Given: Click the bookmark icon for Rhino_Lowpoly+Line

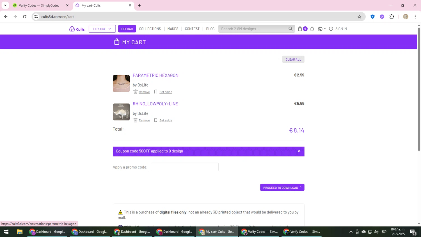Looking at the screenshot, I should [156, 120].
